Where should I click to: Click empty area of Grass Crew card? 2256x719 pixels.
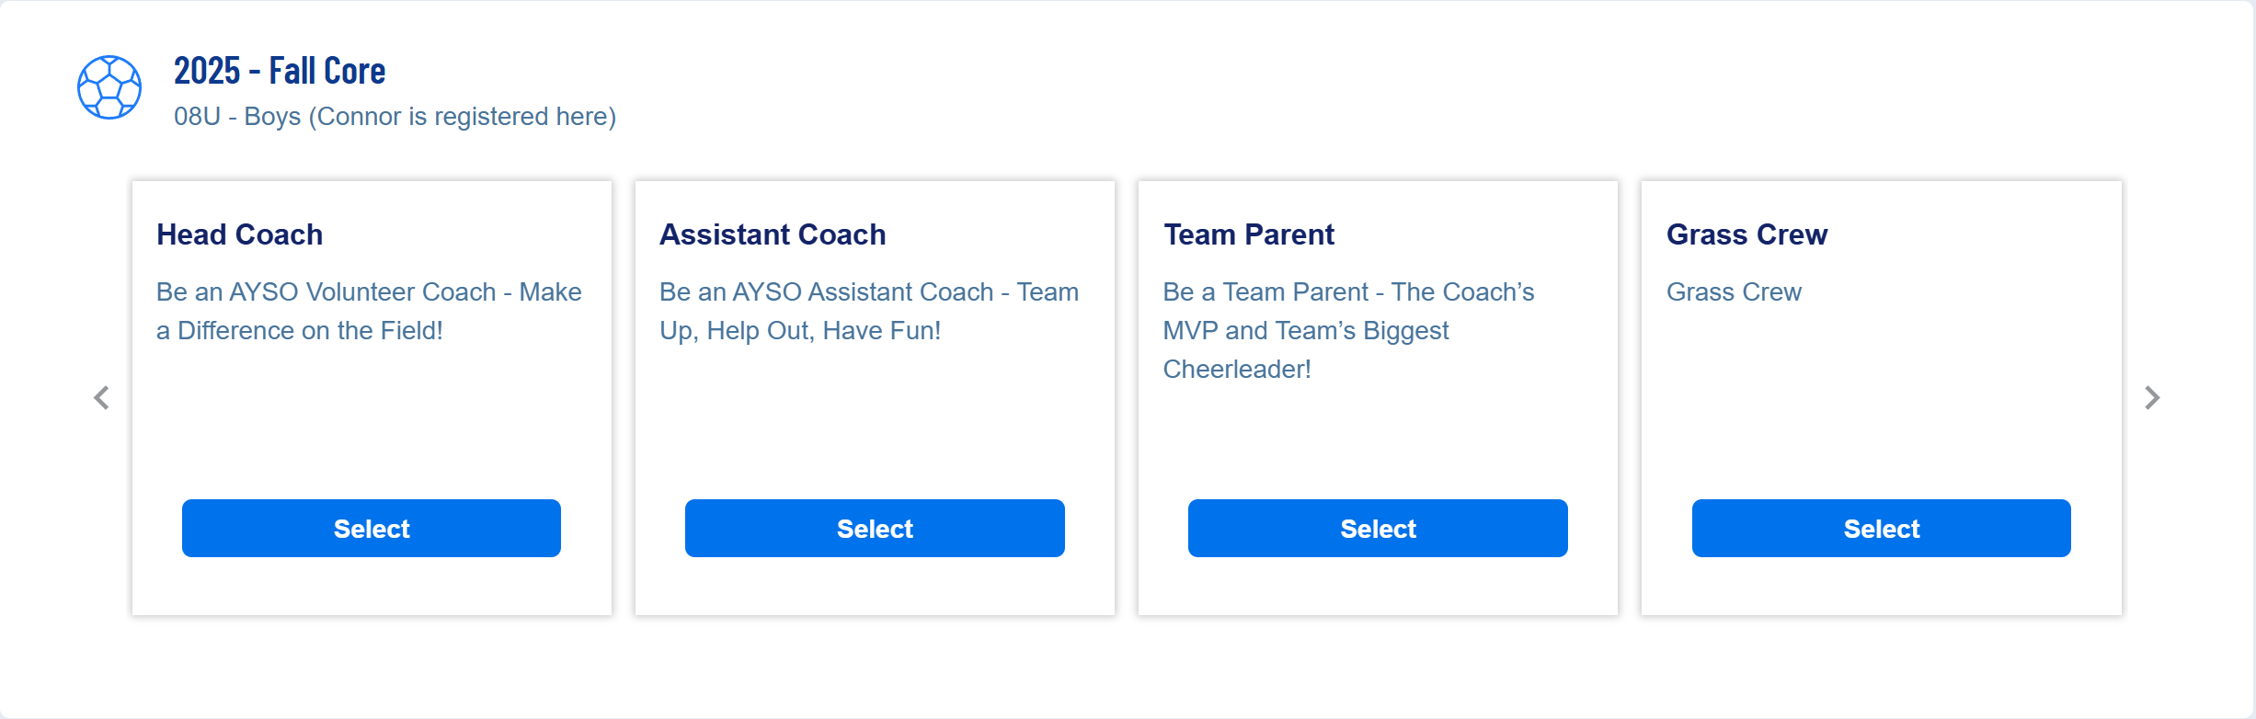pyautogui.click(x=1882, y=405)
